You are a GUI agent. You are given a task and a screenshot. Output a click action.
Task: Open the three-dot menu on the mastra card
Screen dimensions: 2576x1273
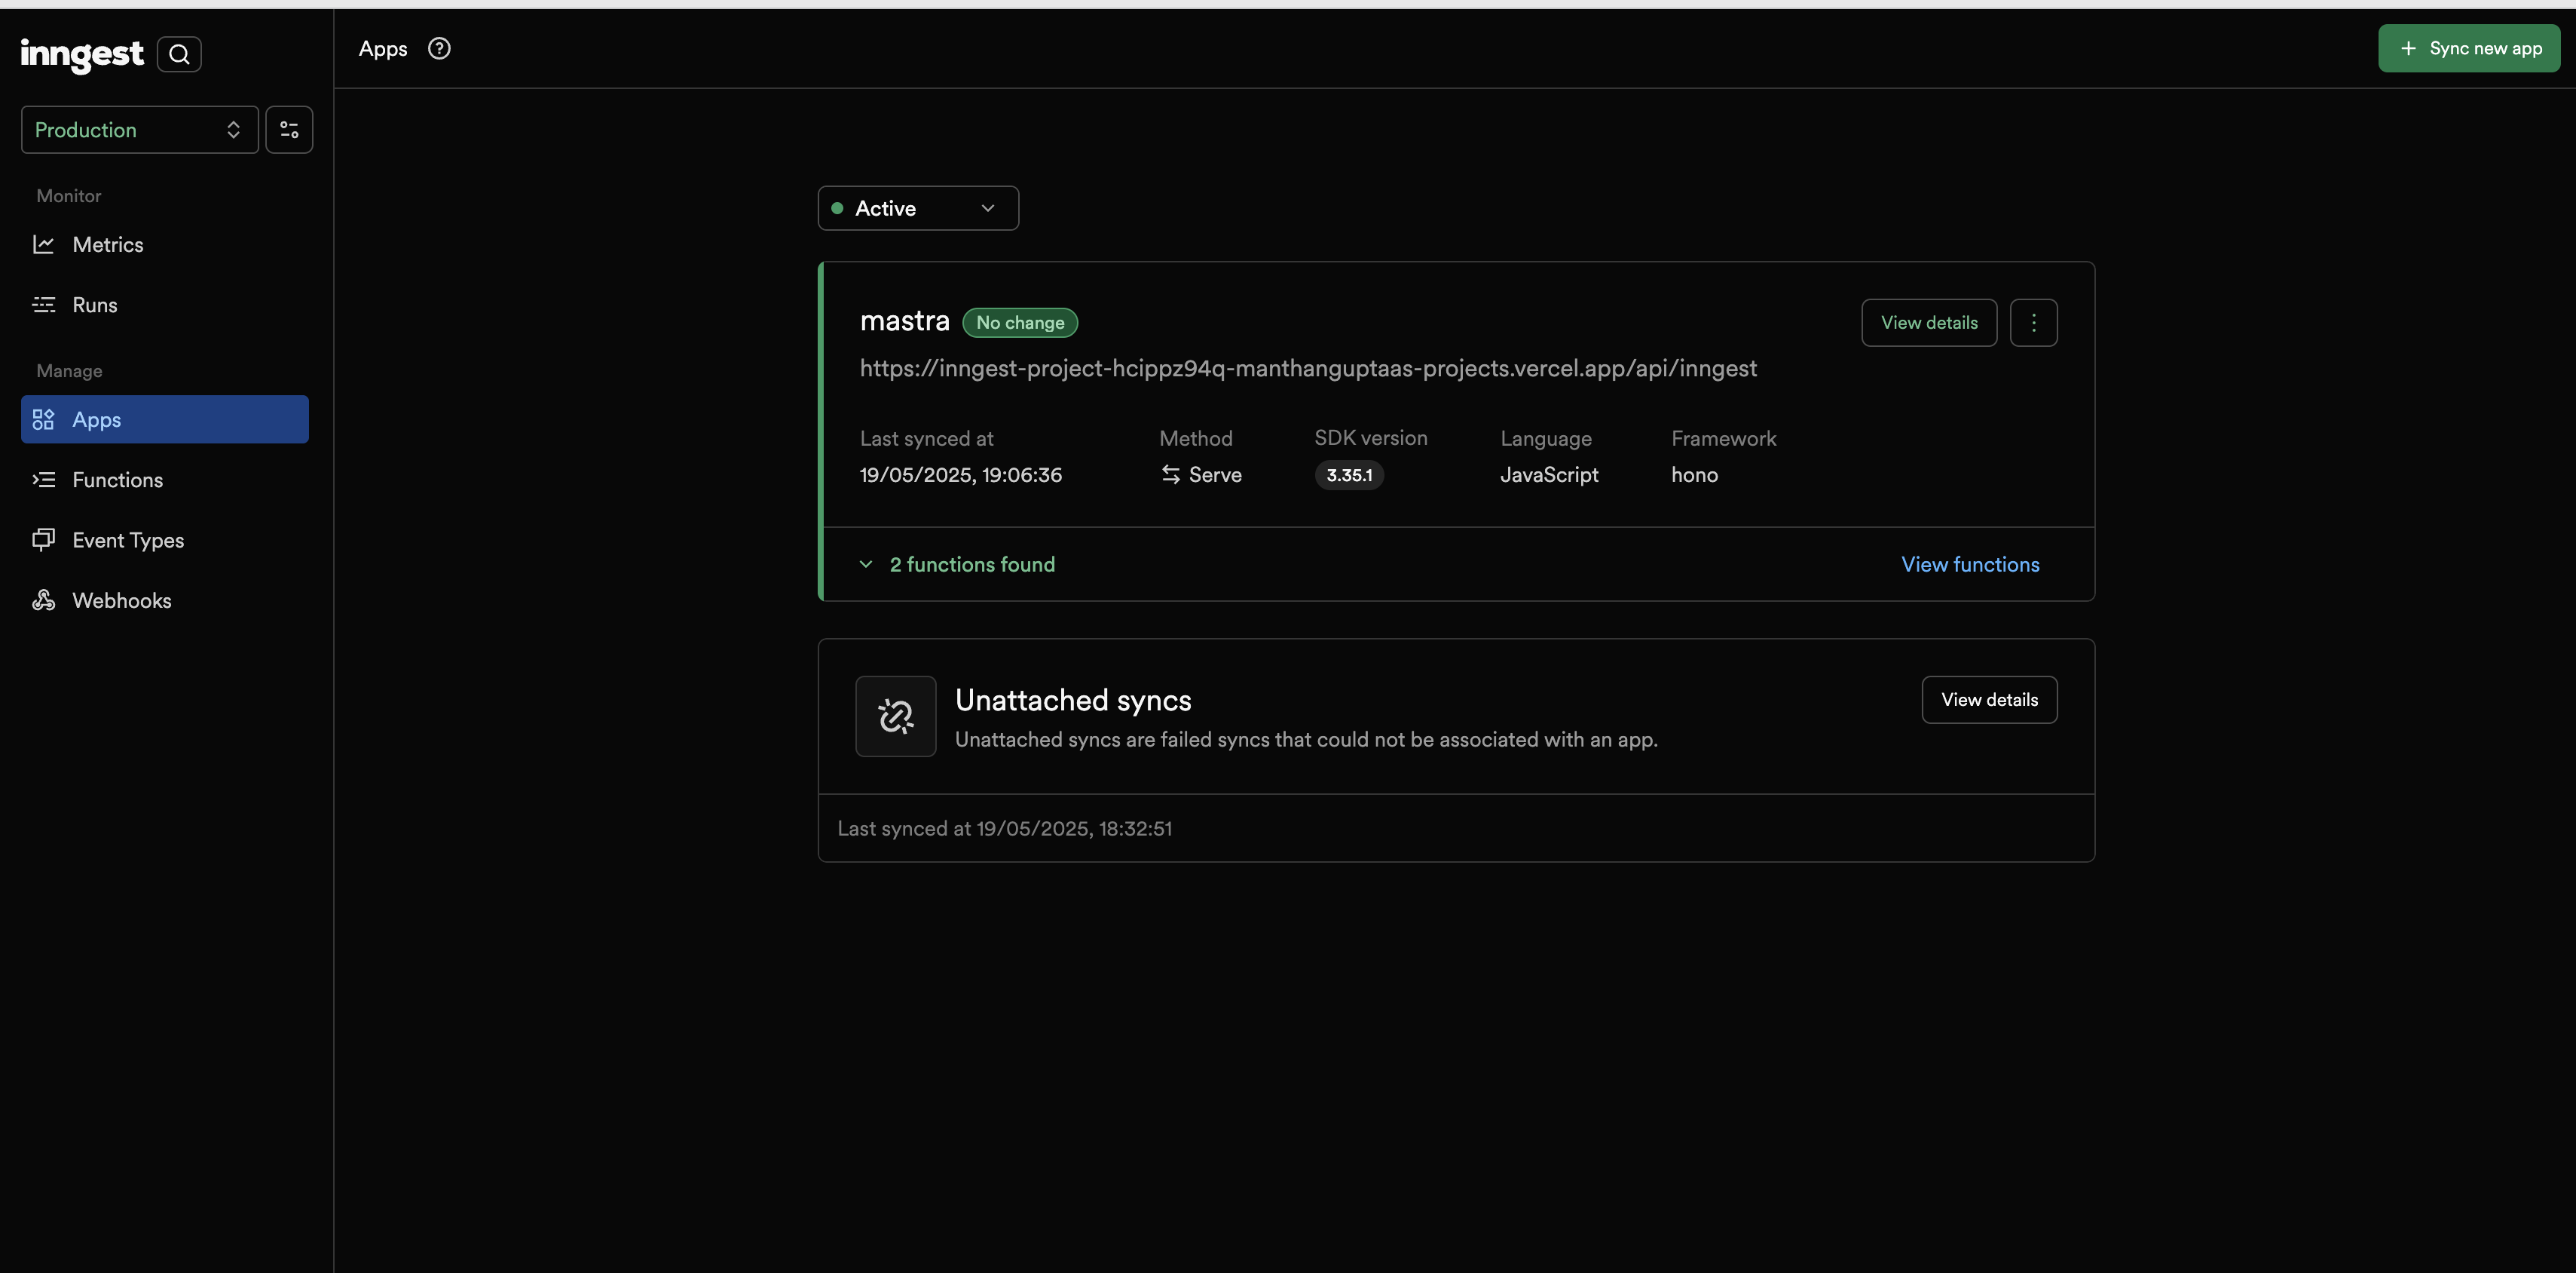(2034, 322)
